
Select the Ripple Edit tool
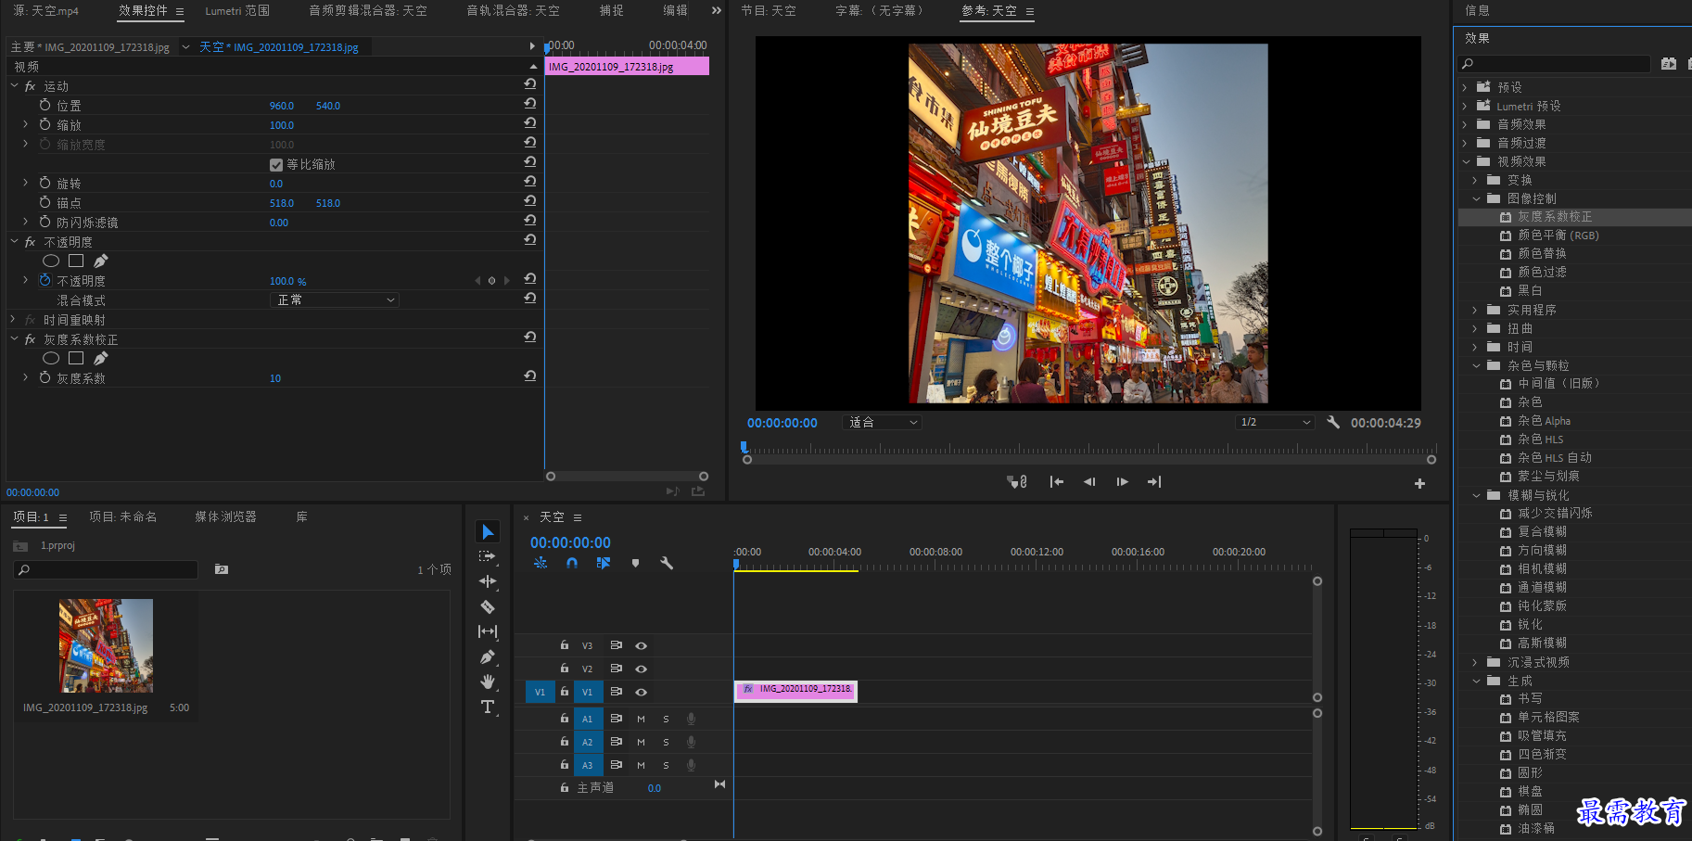pyautogui.click(x=488, y=581)
